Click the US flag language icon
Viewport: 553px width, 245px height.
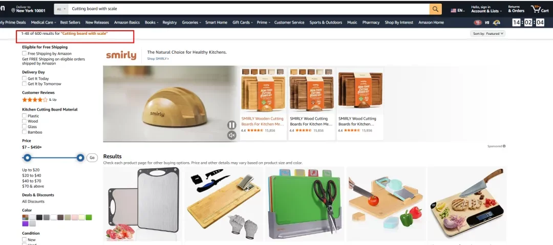(454, 11)
